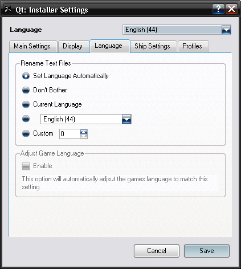241x269 pixels.
Task: Open the top Language dropdown English (44)
Action: click(x=177, y=30)
